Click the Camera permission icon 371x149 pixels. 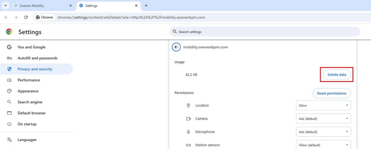[x=188, y=119]
